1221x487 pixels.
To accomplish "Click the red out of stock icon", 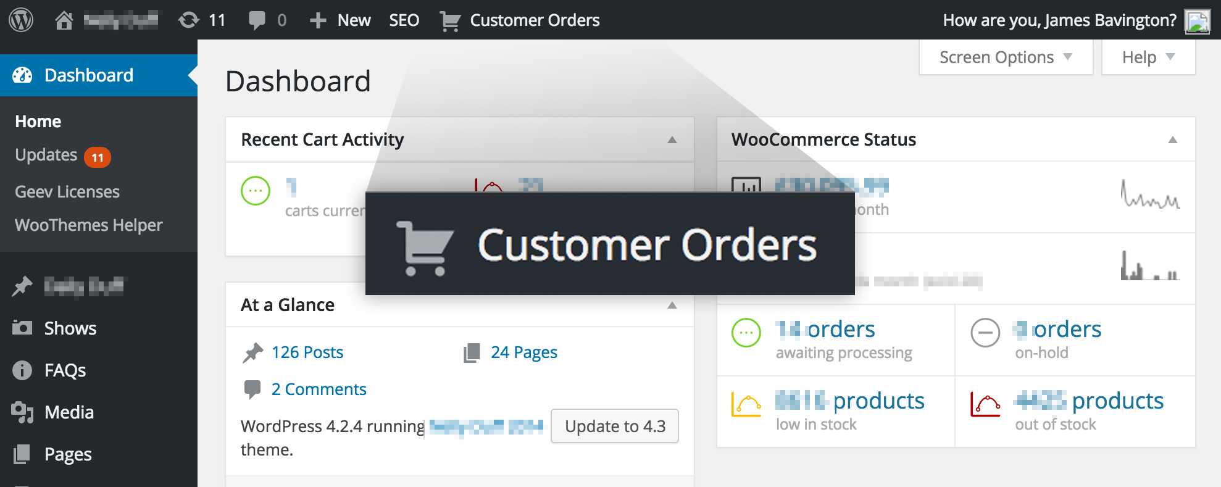I will coord(985,404).
